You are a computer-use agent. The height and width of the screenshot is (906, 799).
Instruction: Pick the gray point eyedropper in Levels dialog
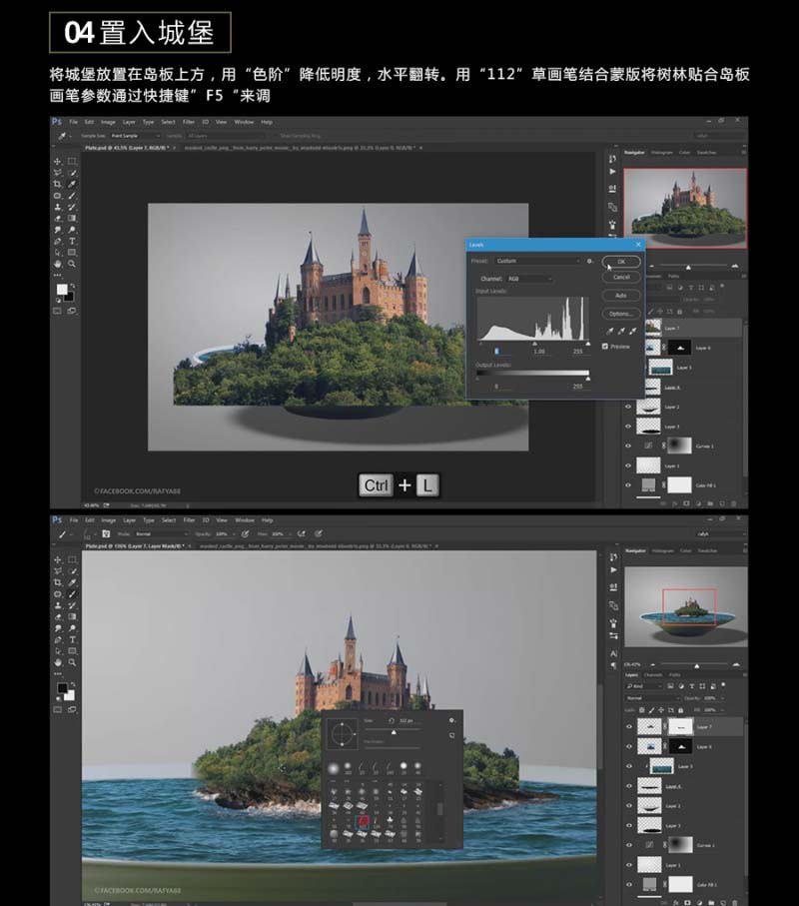pyautogui.click(x=621, y=331)
